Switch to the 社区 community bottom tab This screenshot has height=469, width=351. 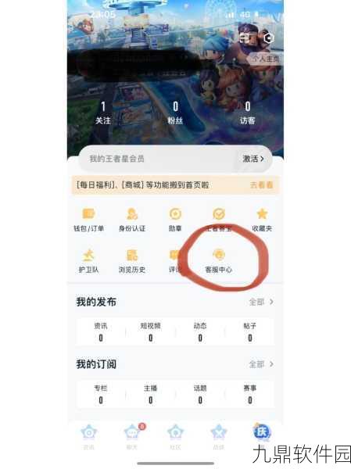[175, 436]
